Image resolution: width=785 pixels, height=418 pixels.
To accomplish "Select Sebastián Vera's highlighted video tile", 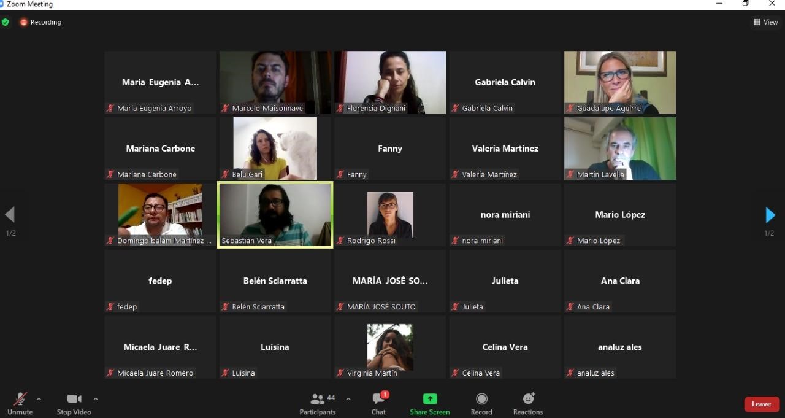I will coord(275,215).
